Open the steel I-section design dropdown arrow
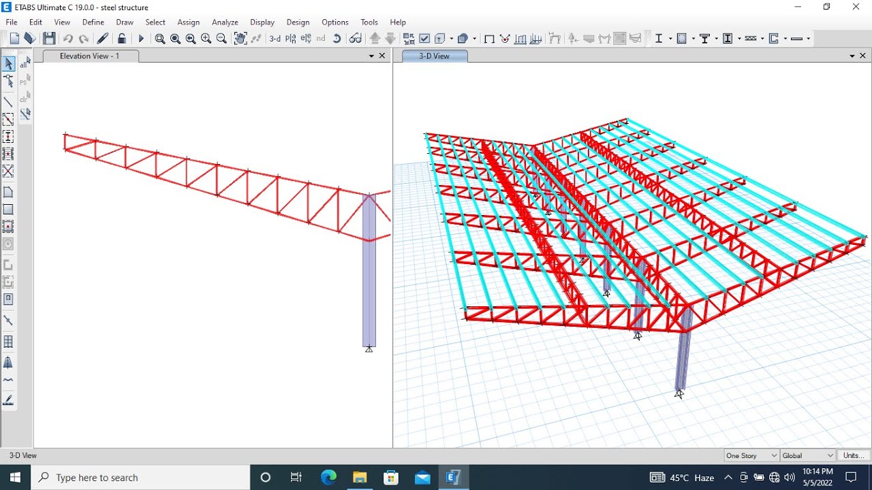The height and width of the screenshot is (490, 872). tap(670, 39)
